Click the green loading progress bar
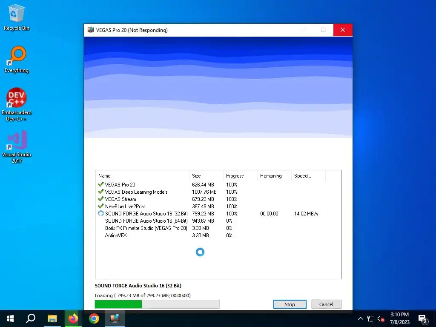This screenshot has width=436, height=327. click(x=157, y=304)
